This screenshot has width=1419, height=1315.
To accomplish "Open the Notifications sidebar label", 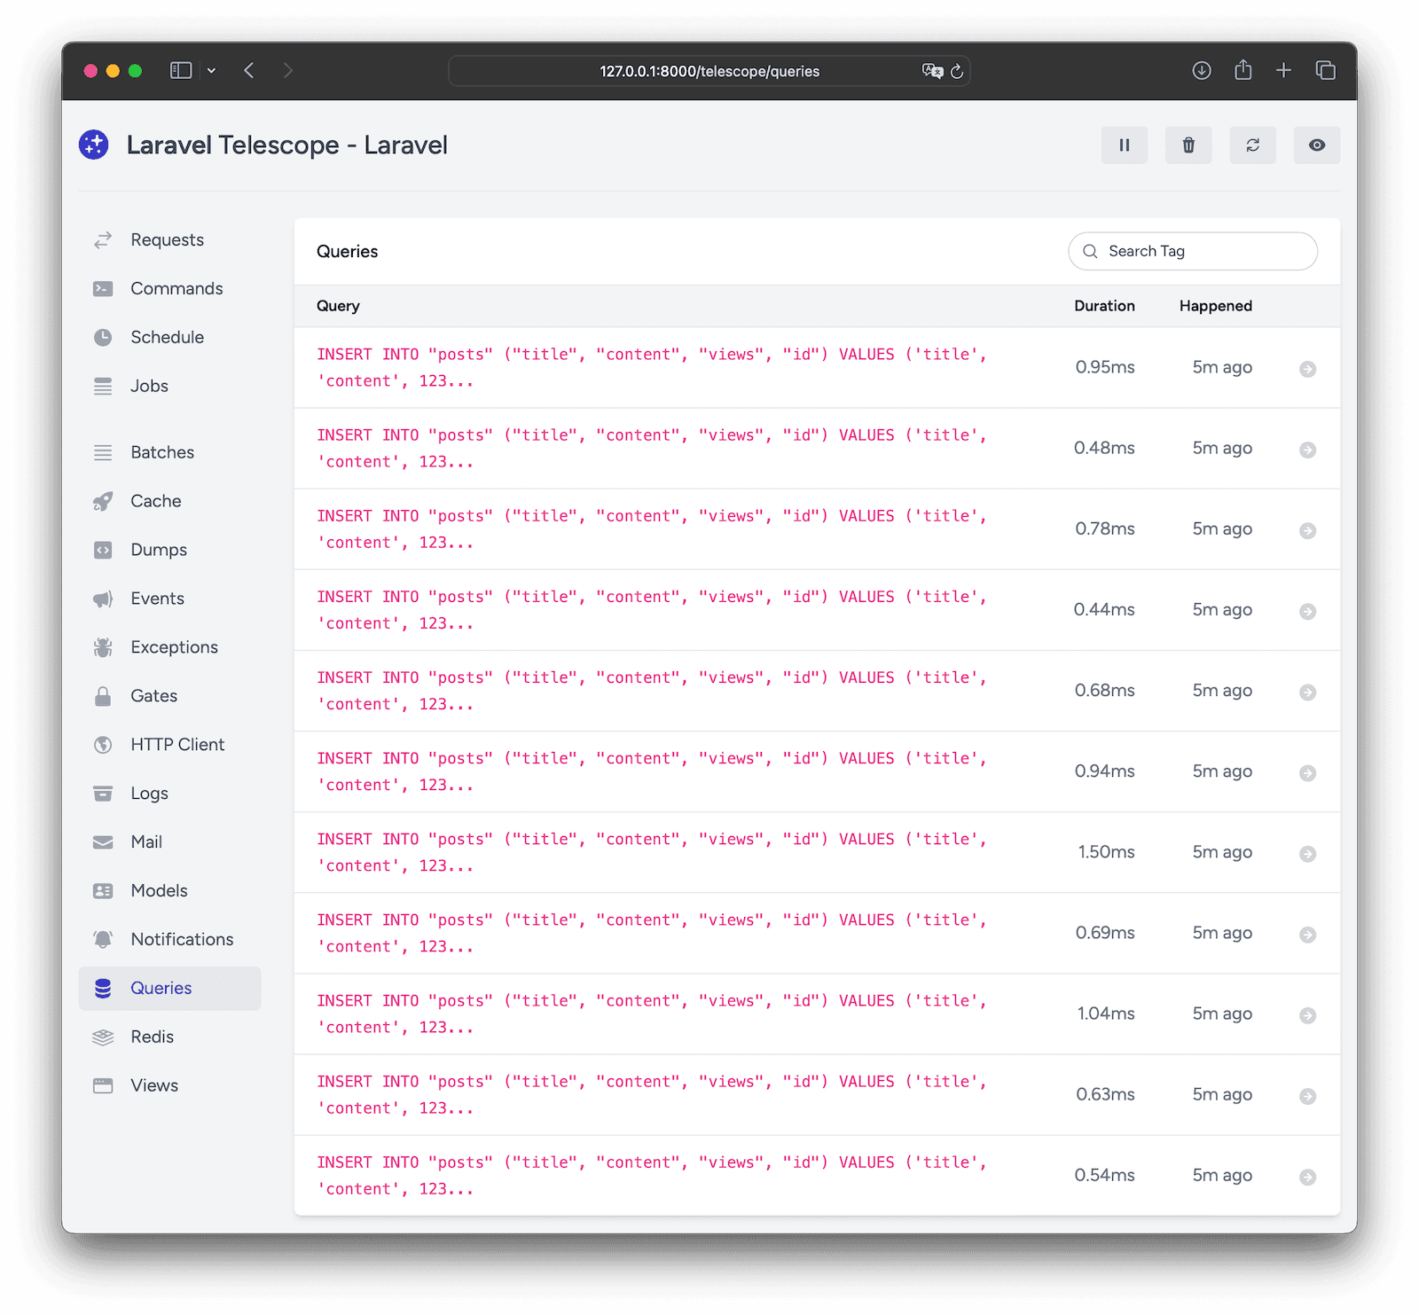I will click(182, 940).
